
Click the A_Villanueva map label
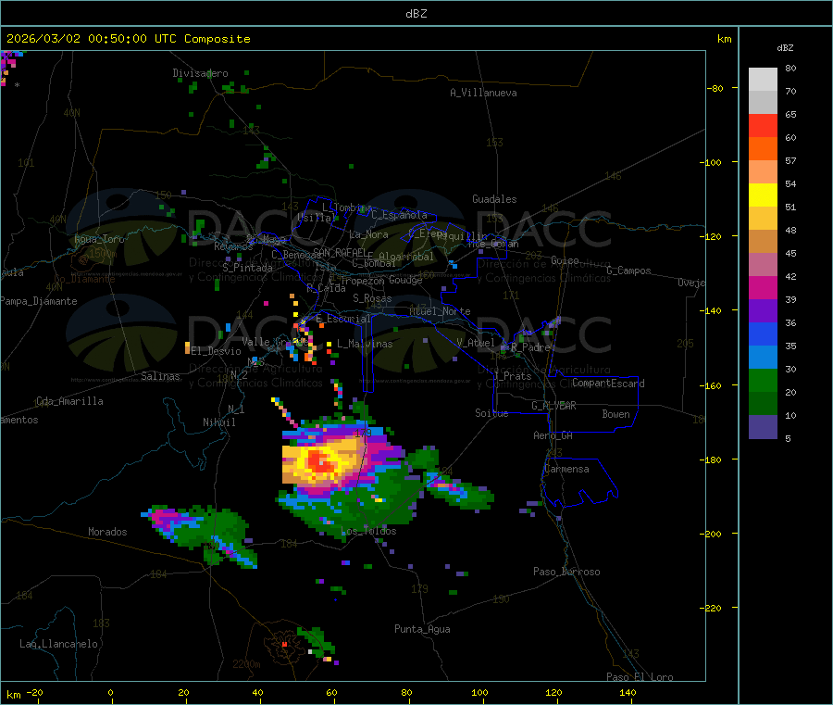483,93
